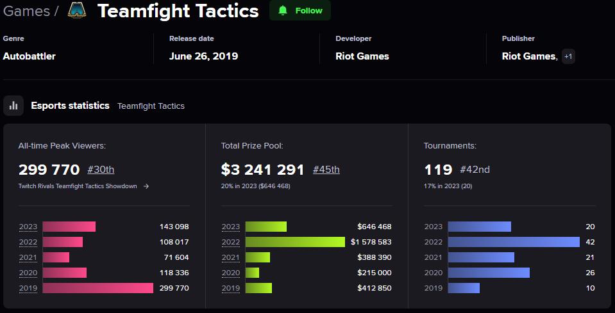Select 2023 in Total Prize Pool chart
The width and height of the screenshot is (615, 313).
(x=231, y=227)
